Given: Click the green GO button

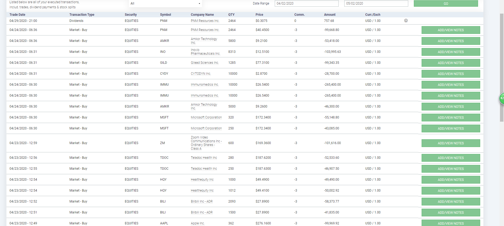Looking at the screenshot, I should [446, 3].
